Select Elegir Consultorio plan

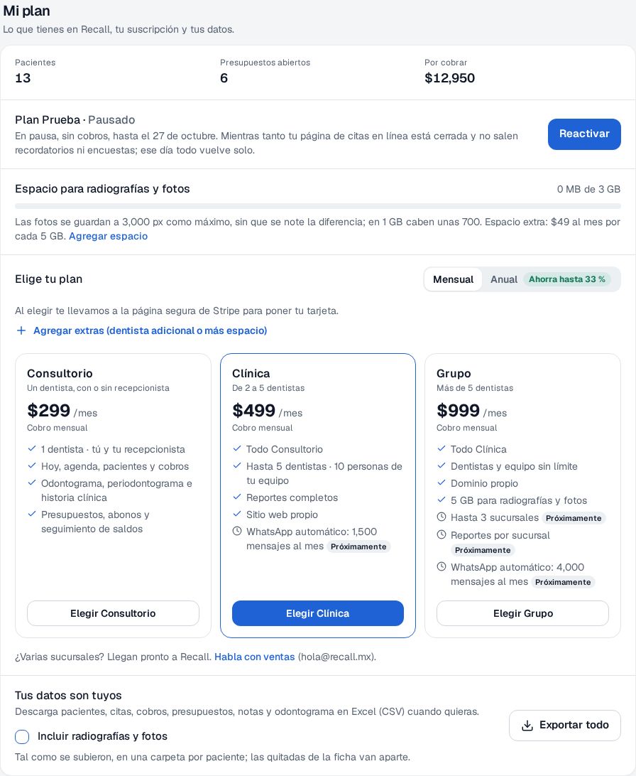pos(113,613)
